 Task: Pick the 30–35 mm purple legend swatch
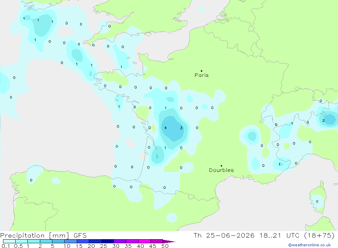(120, 241)
